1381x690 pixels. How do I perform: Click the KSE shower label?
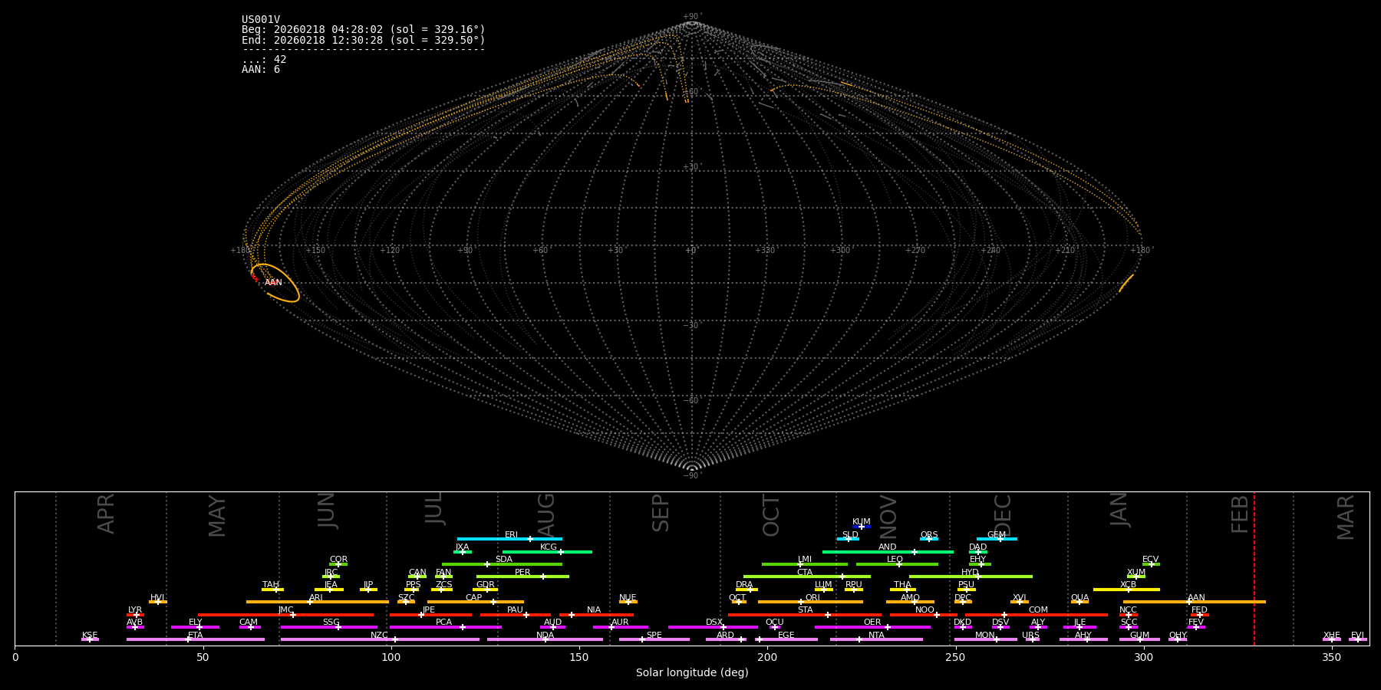[90, 636]
